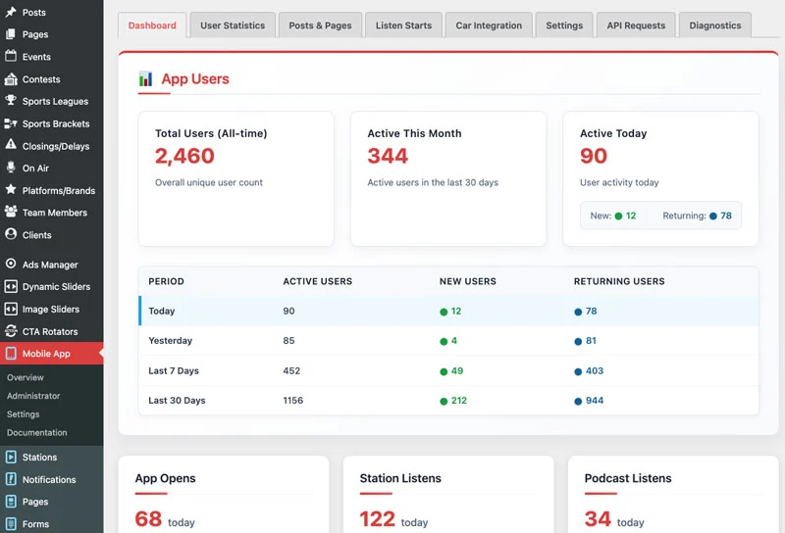This screenshot has height=533, width=785.
Task: Click the Posts pin icon in sidebar
Action: (11, 12)
